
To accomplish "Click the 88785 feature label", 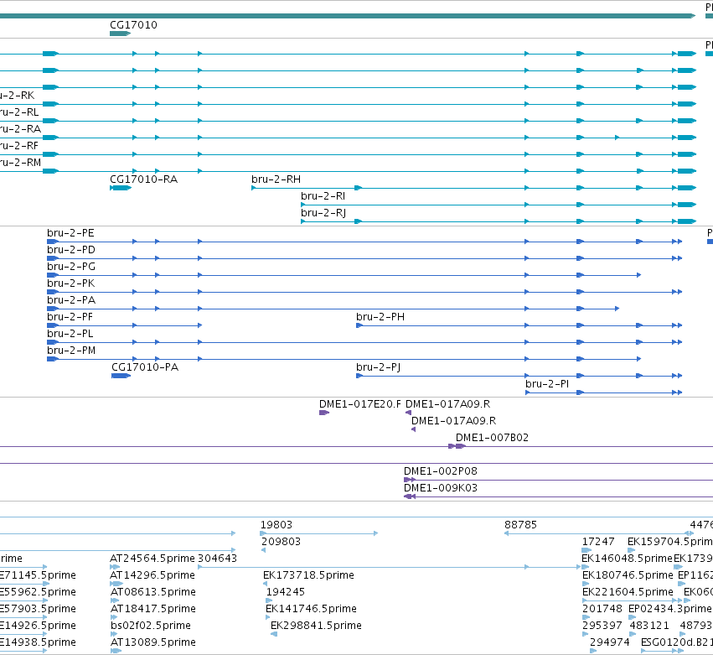I will (x=520, y=525).
